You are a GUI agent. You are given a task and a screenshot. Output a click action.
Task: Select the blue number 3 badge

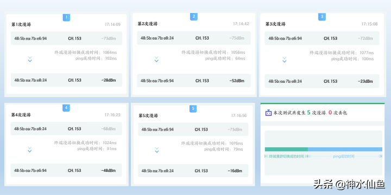[x=322, y=17]
